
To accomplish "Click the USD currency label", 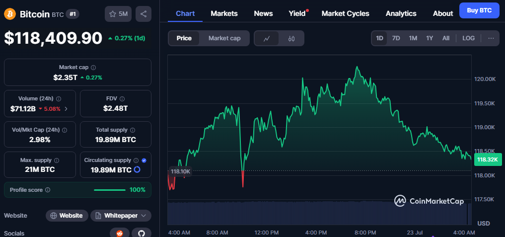I will [484, 224].
